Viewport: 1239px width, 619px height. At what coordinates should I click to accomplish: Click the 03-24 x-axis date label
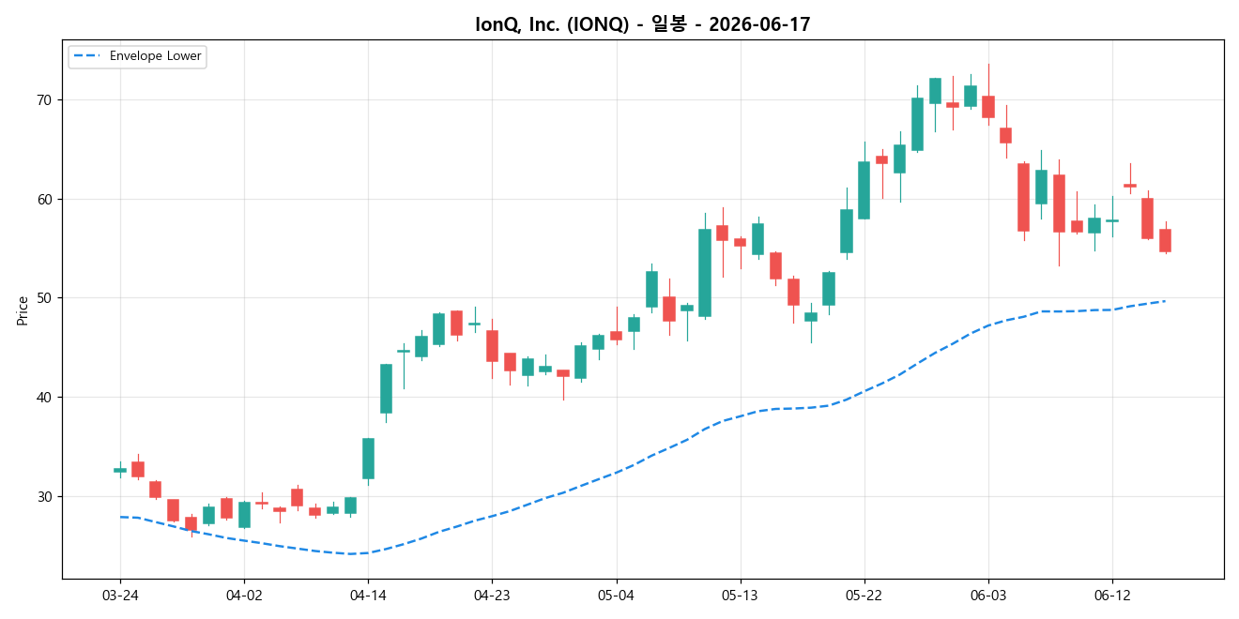tap(119, 596)
